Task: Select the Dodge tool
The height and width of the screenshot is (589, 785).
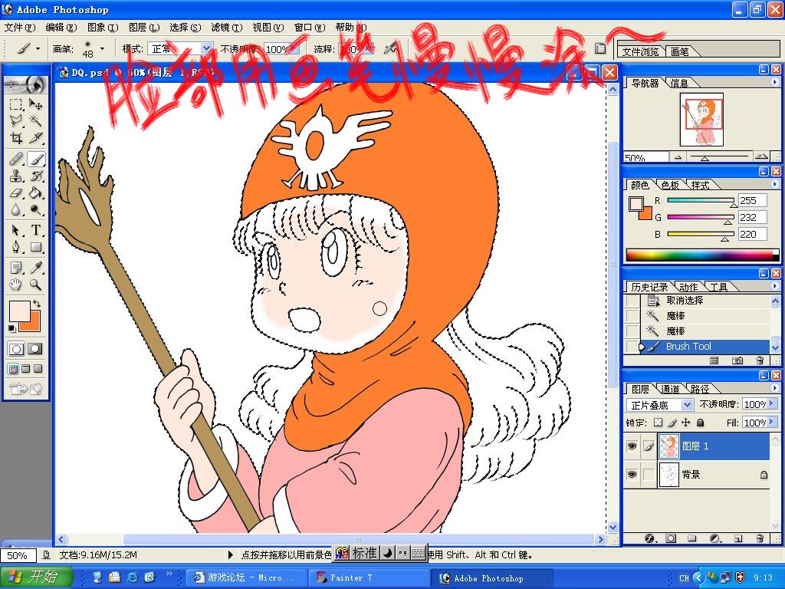Action: click(x=35, y=209)
